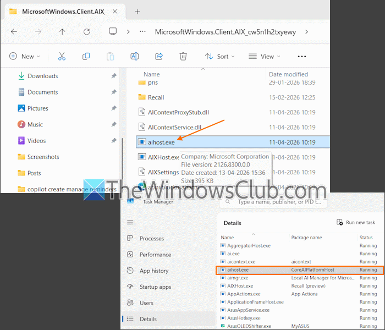Select ai.exe process row
The image size is (385, 330).
(x=301, y=254)
